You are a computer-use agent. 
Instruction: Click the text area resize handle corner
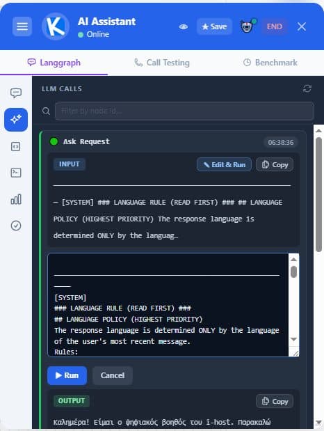(x=295, y=354)
